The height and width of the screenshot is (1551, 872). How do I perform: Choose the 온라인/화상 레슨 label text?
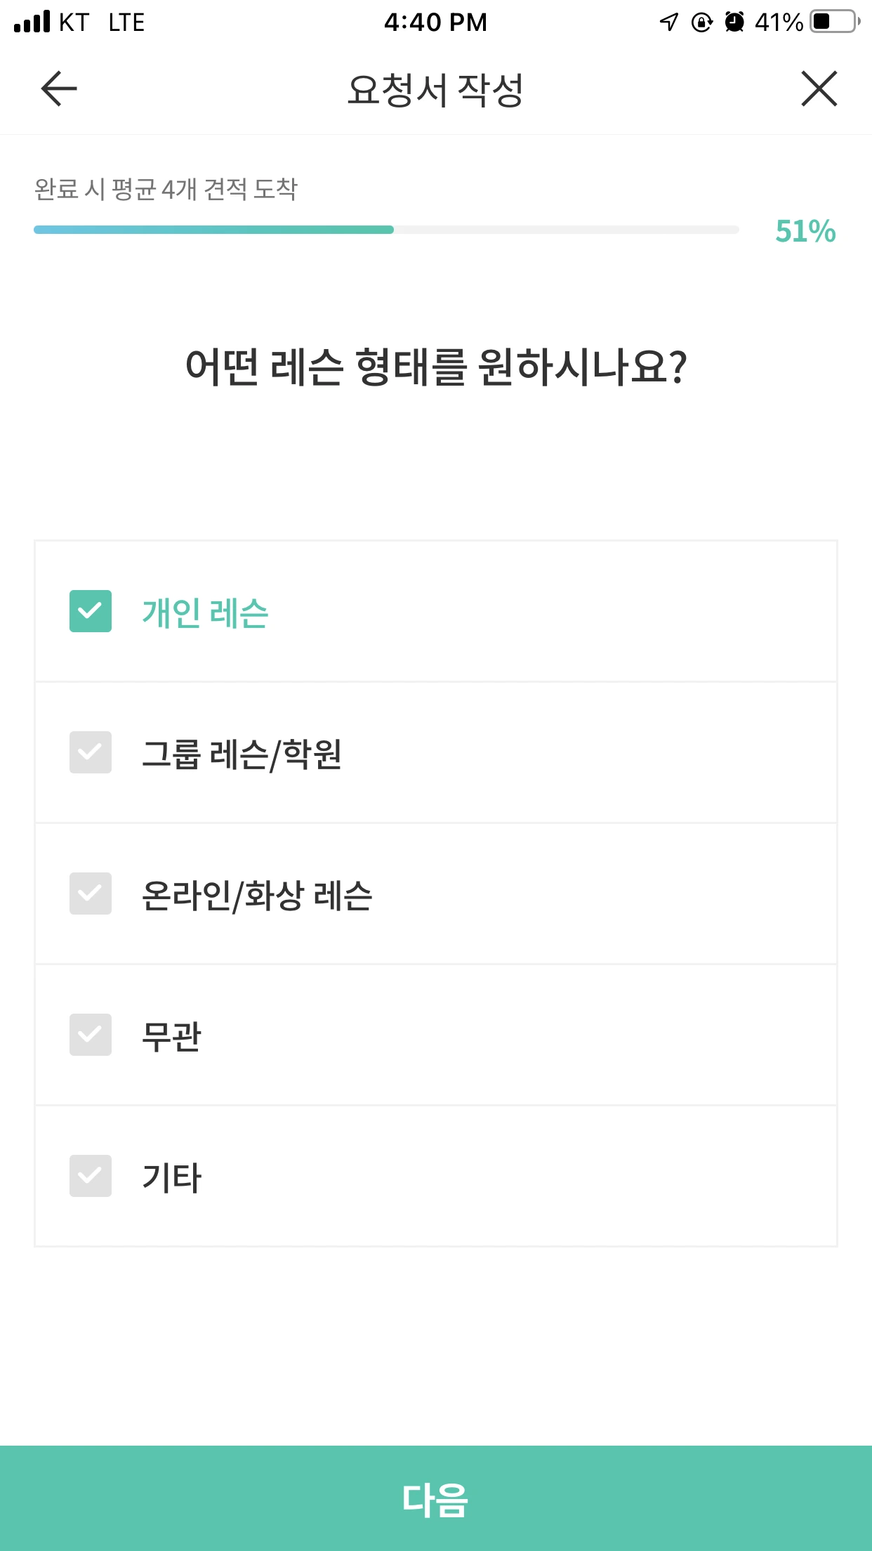click(257, 895)
